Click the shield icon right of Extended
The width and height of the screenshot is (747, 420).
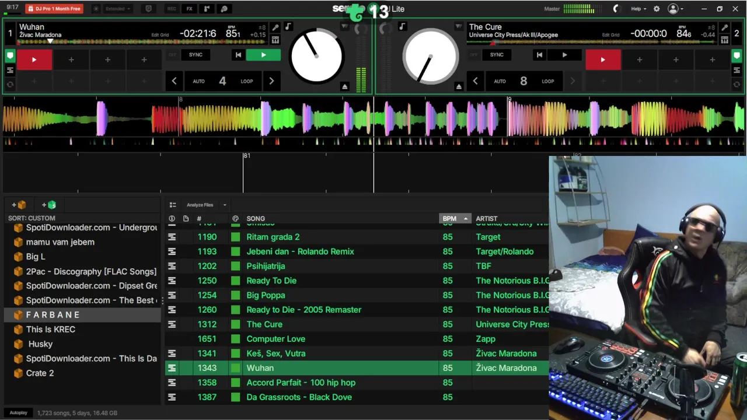click(148, 9)
